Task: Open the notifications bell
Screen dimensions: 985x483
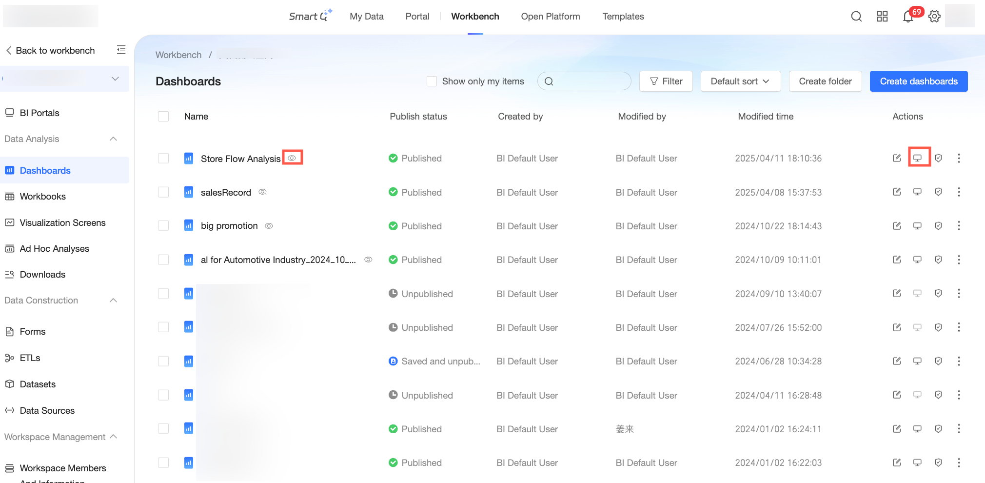Action: pos(908,17)
